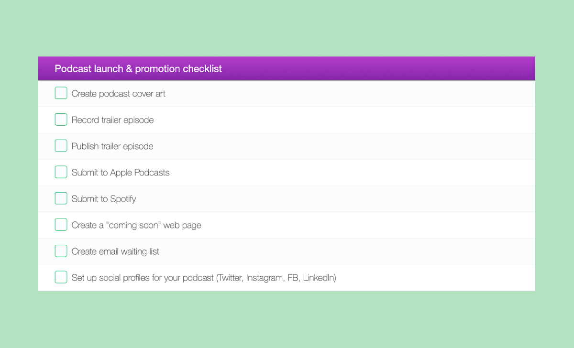This screenshot has width=574, height=348.
Task: Check the Set up social profiles checkbox
Action: coord(61,277)
